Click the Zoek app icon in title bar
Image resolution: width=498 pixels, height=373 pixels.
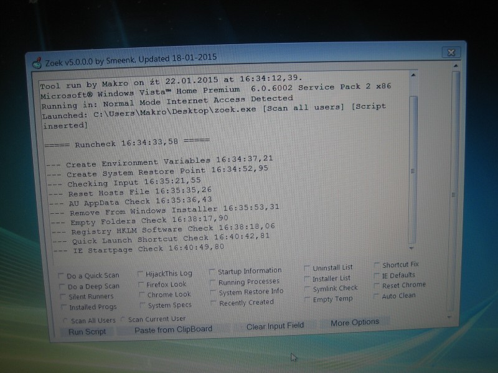point(35,62)
